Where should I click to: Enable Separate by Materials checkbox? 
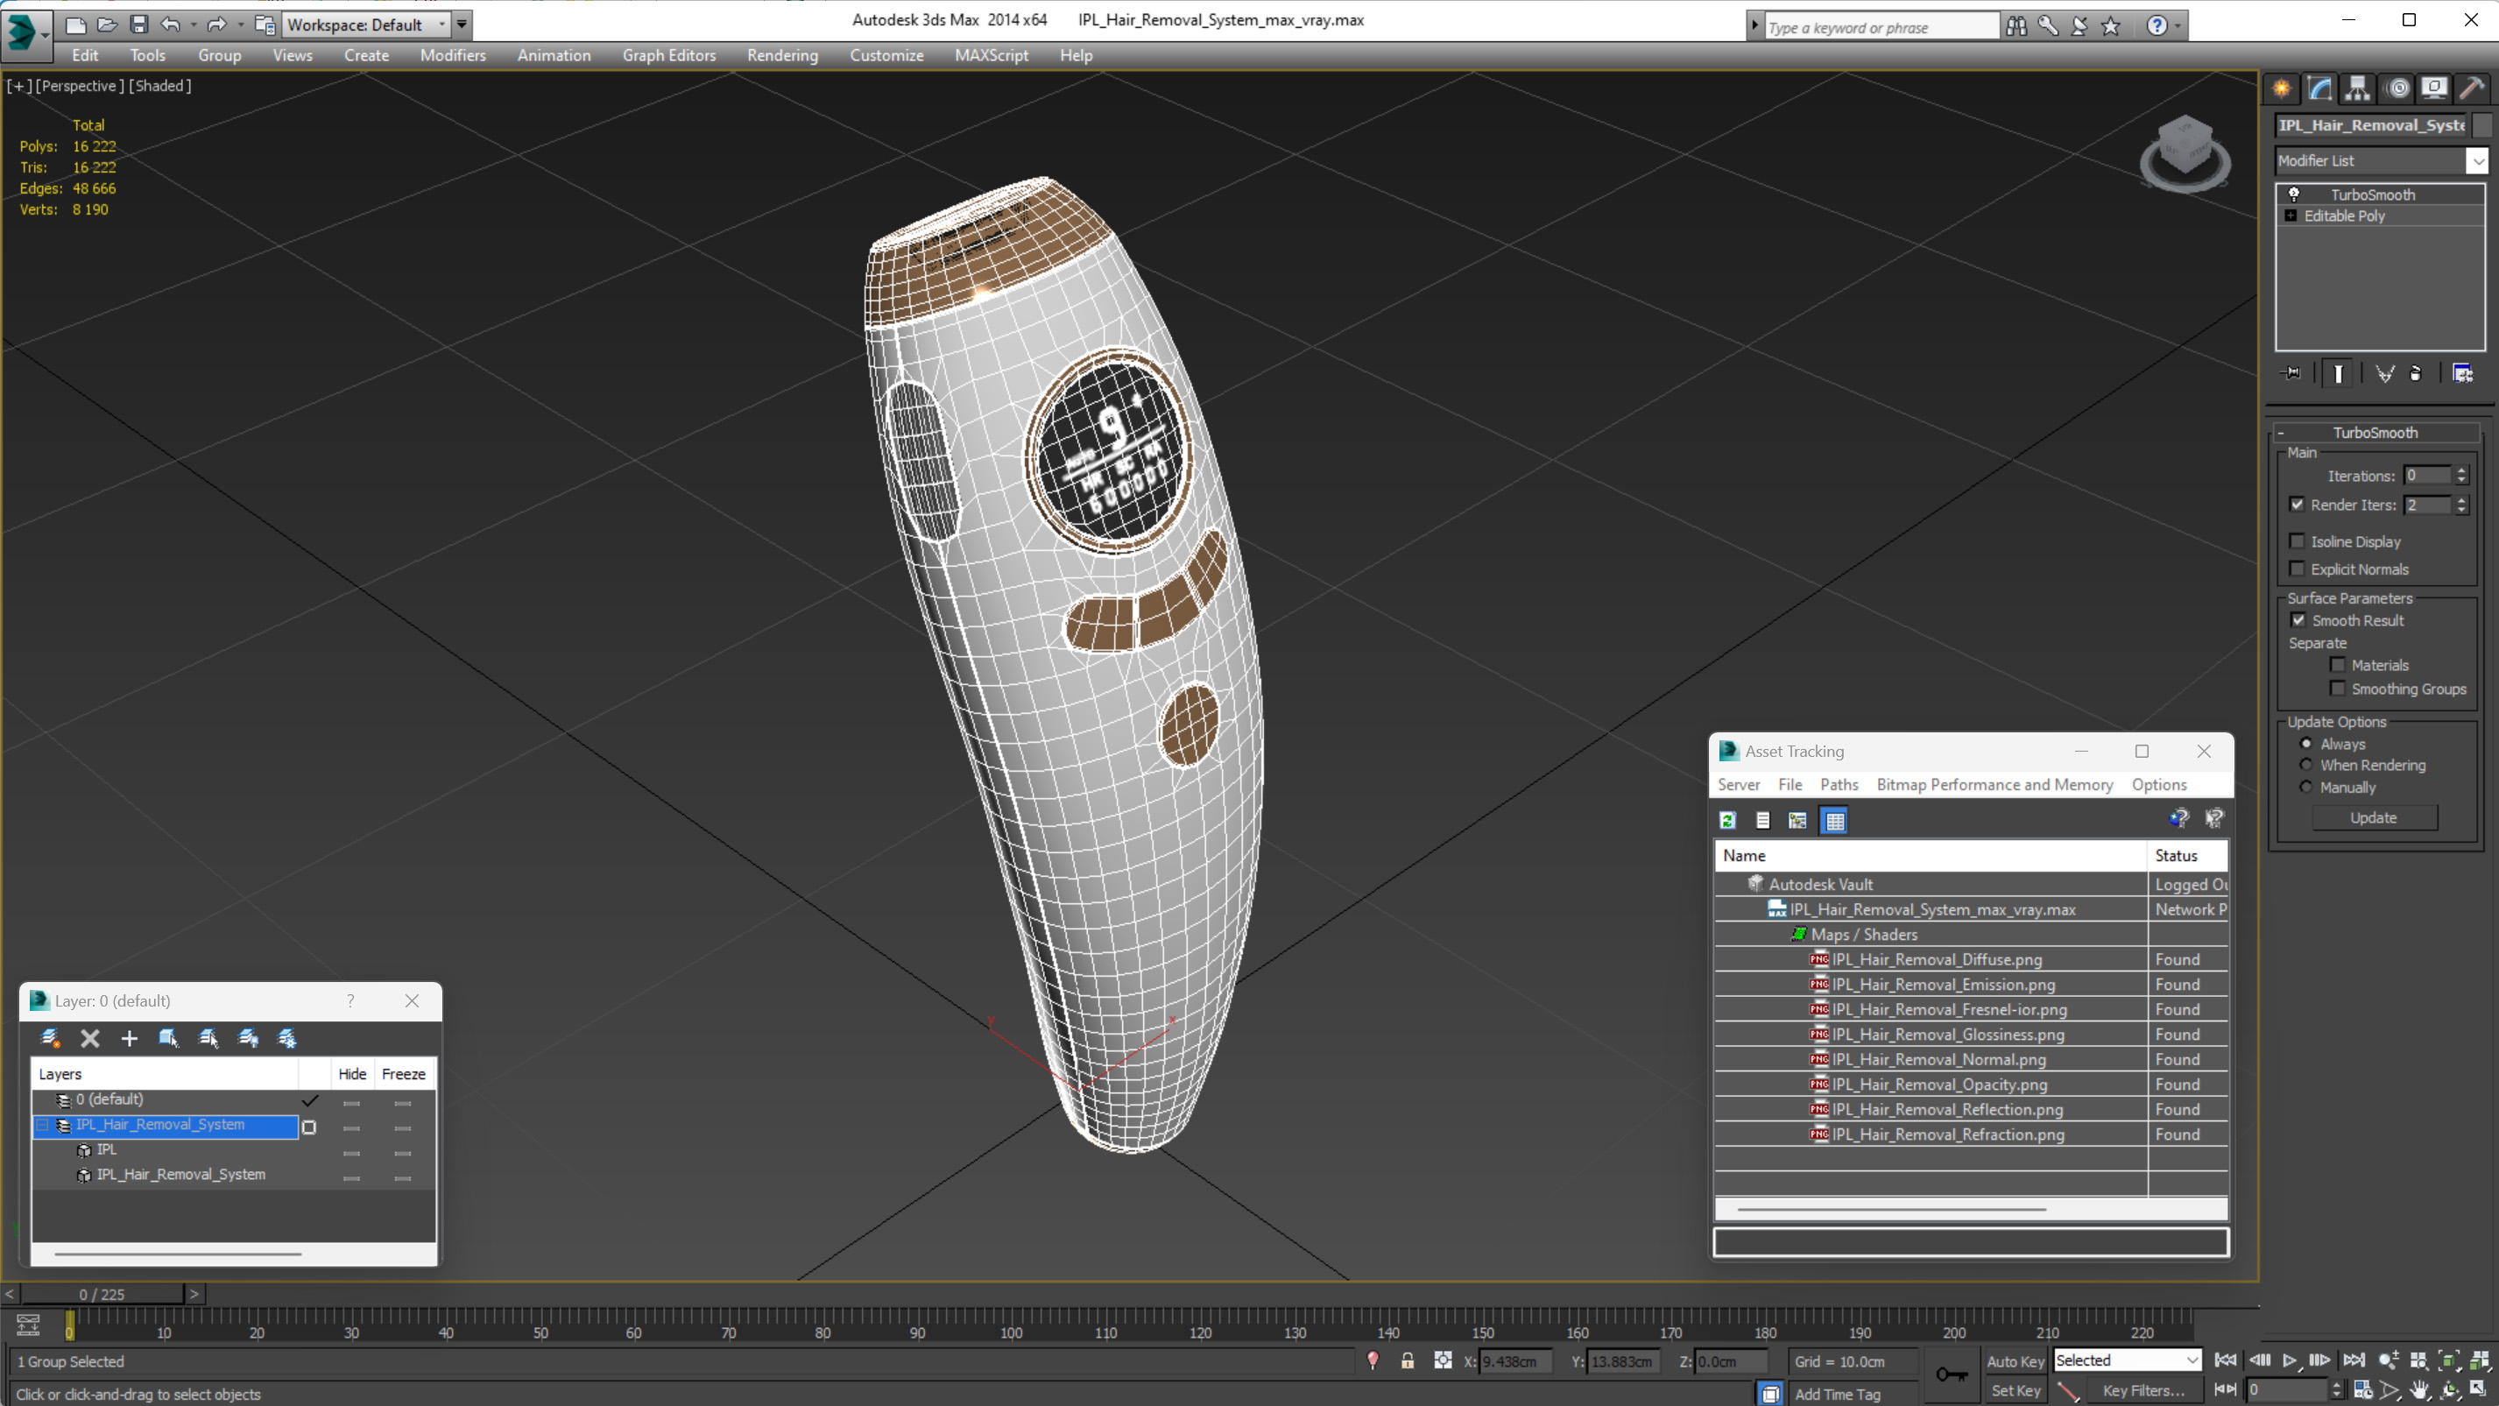click(2338, 665)
